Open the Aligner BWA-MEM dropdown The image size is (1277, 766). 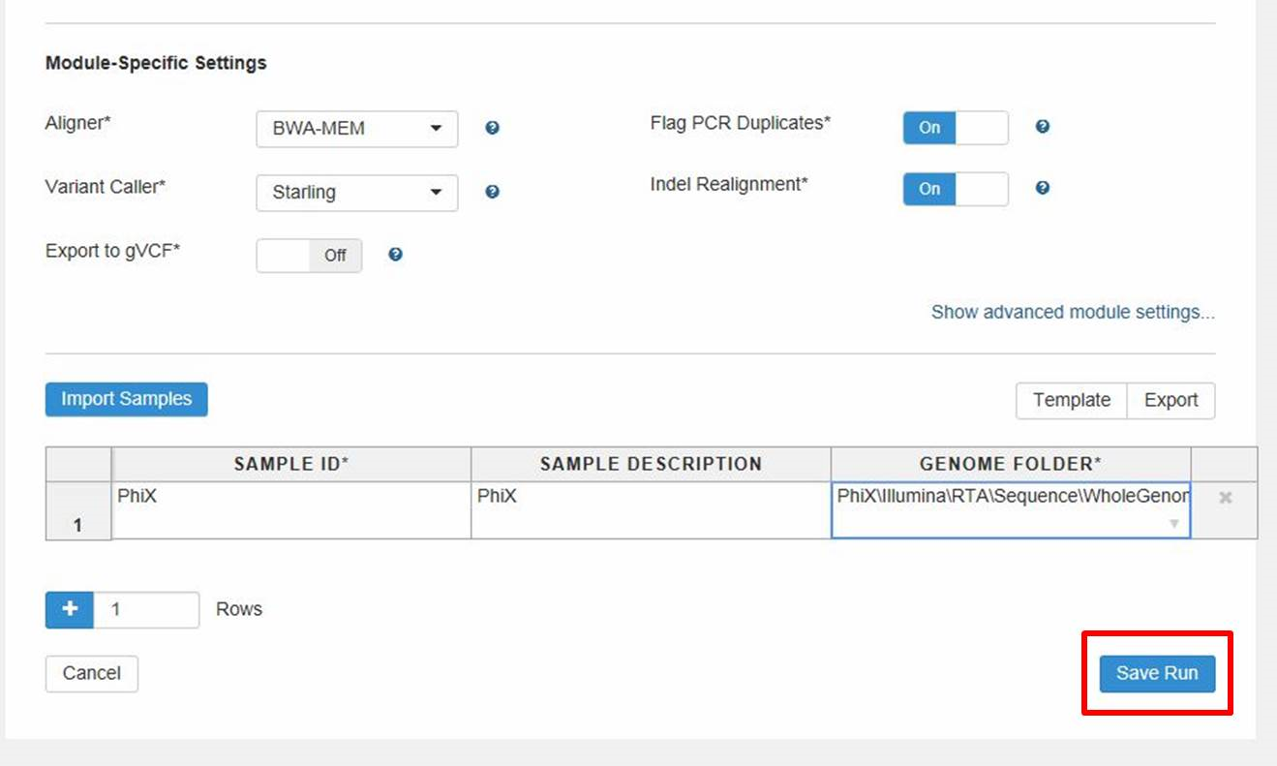(x=356, y=128)
